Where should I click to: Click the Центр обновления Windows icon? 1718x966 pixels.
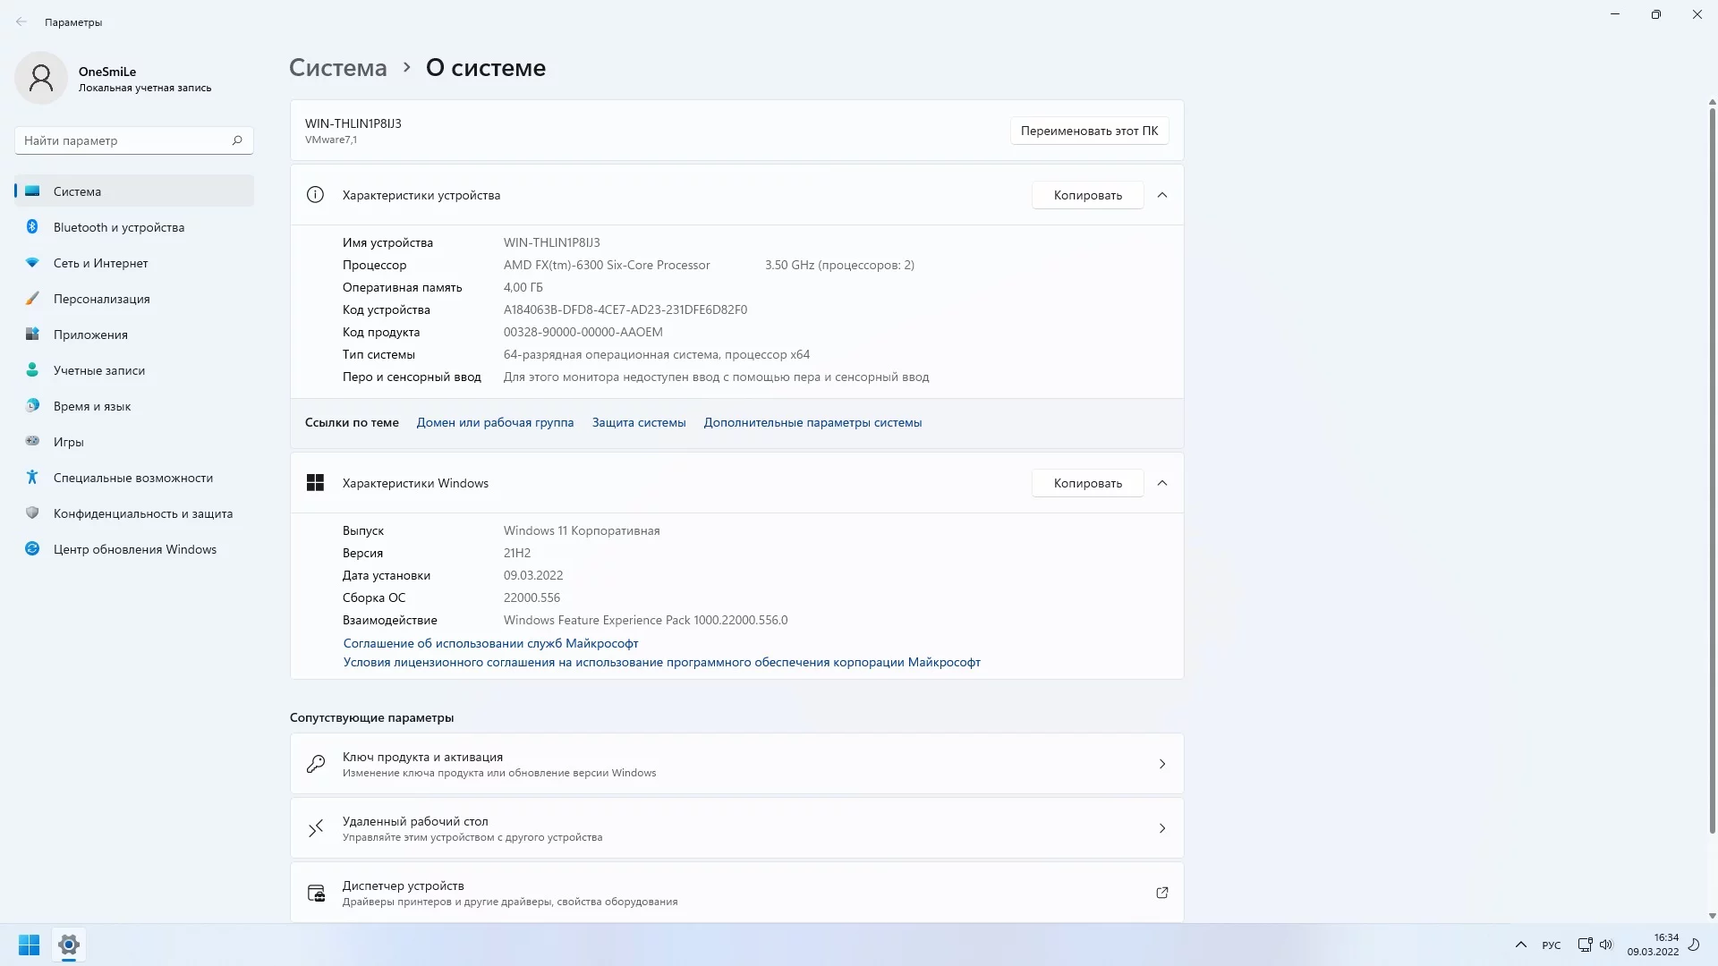click(32, 549)
